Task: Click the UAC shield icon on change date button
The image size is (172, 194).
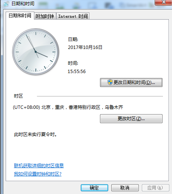Action: pyautogui.click(x=110, y=82)
